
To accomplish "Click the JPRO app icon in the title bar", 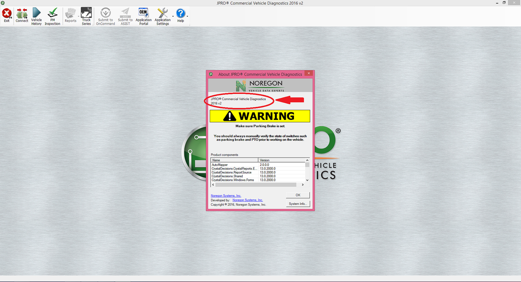I will [2, 3].
